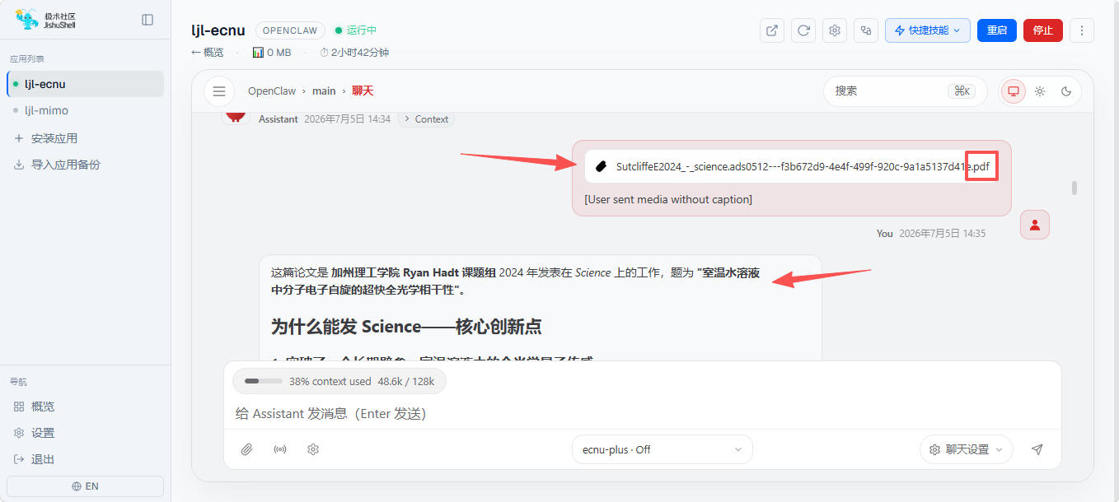
Task: Open the SutcliffeE2024 PDF attachment
Action: point(792,166)
